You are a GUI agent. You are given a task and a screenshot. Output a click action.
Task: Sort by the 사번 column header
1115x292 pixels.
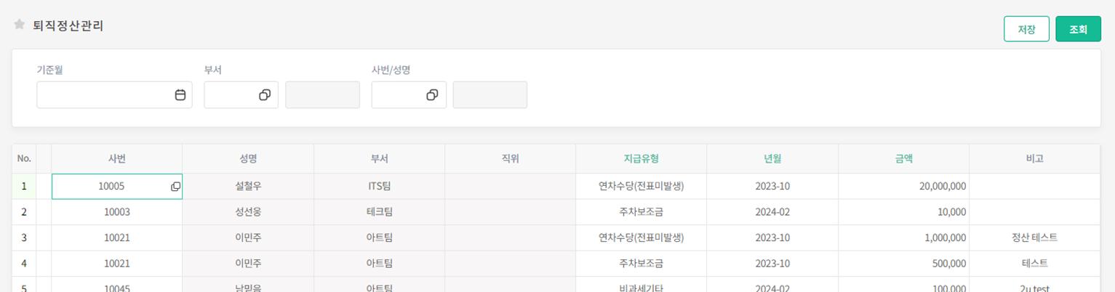[116, 158]
